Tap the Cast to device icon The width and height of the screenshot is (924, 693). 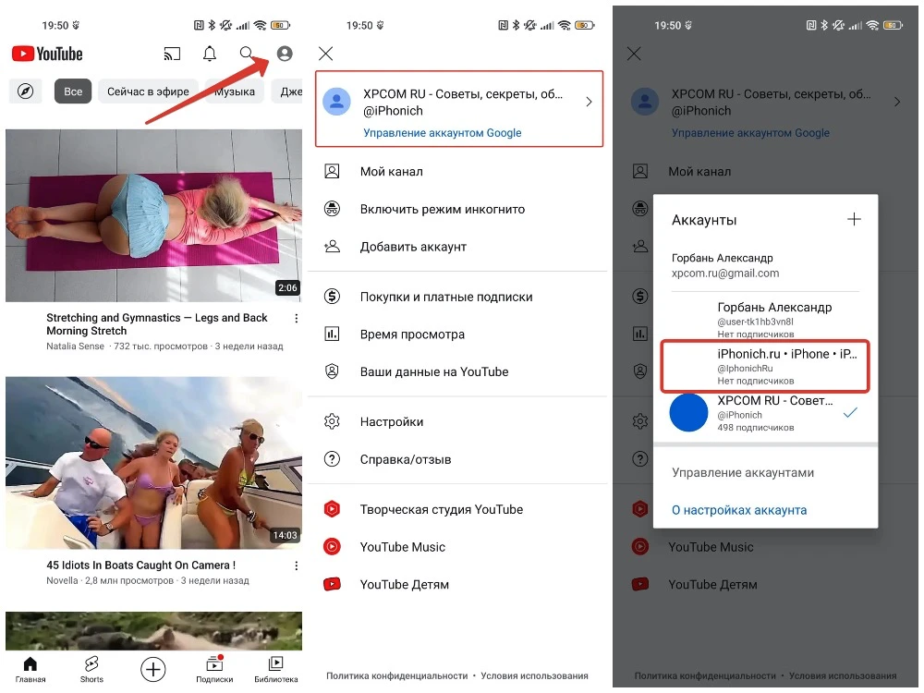coord(172,55)
